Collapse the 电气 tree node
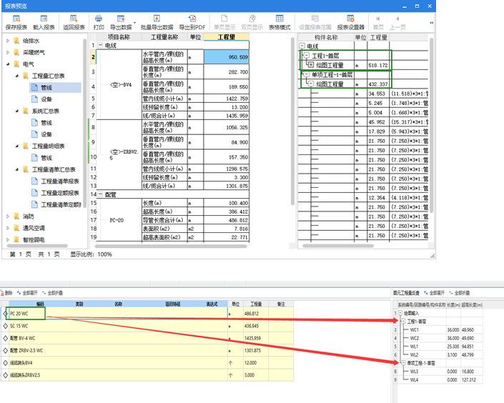Screen dimensions: 504x403 (8, 64)
